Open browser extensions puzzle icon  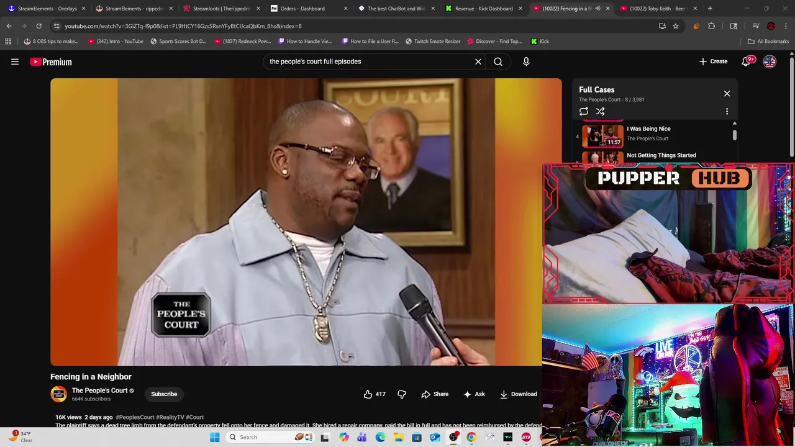tap(712, 26)
